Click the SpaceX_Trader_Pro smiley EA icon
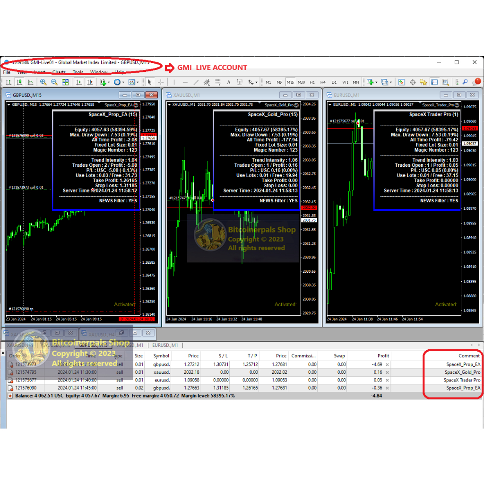 457,105
